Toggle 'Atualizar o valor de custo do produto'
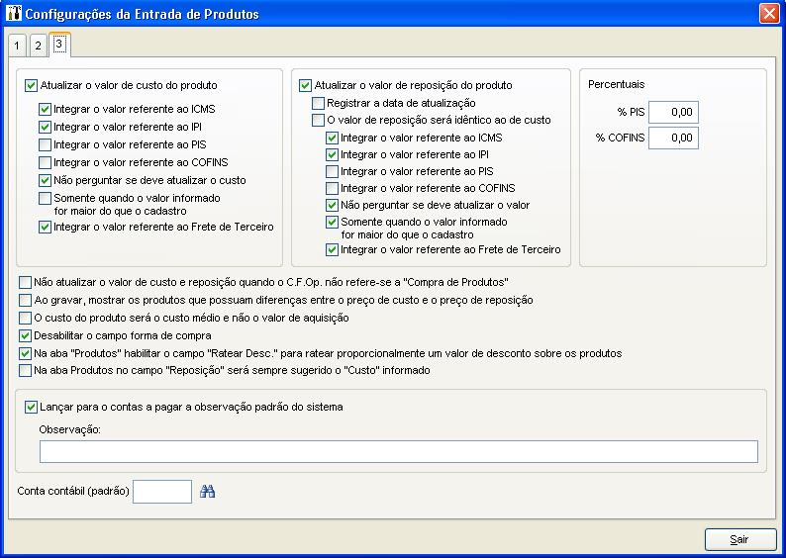Image resolution: width=786 pixels, height=558 pixels. [31, 86]
